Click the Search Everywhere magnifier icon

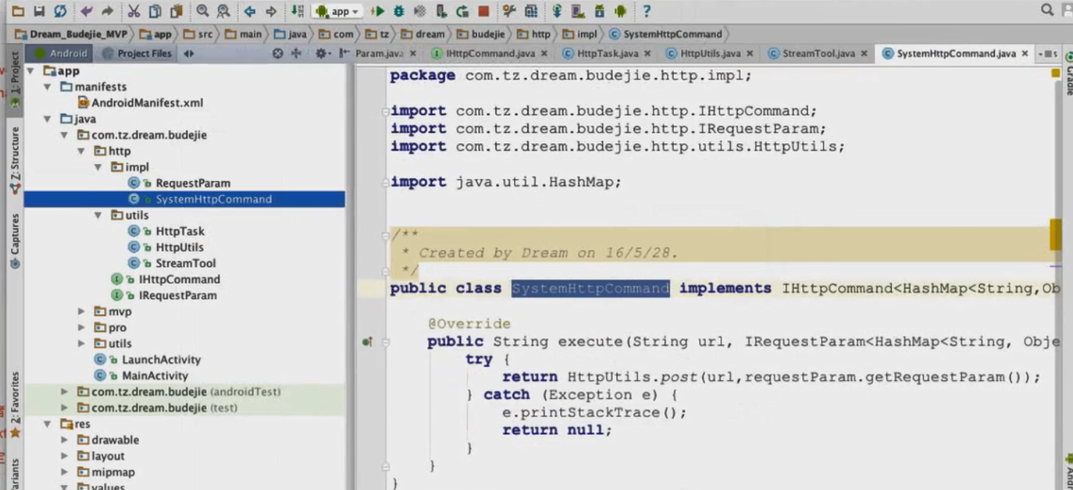pyautogui.click(x=1048, y=10)
